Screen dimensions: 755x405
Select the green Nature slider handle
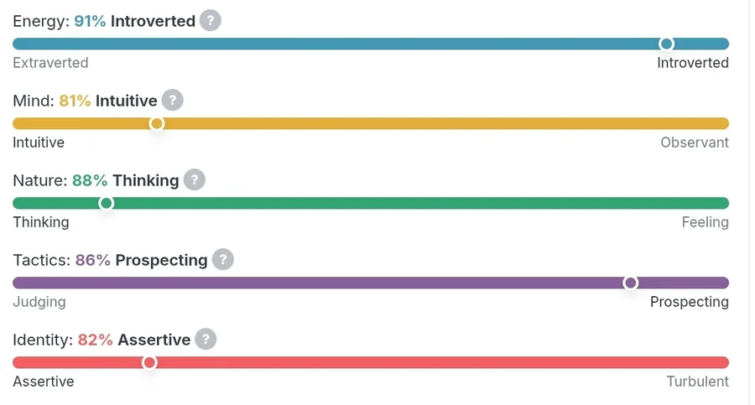click(x=107, y=203)
